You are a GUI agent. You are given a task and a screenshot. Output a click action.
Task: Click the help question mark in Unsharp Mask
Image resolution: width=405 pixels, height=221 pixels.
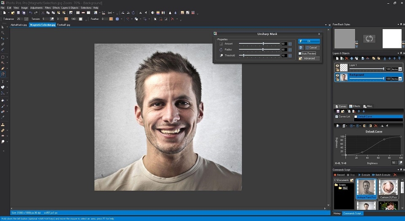300,48
